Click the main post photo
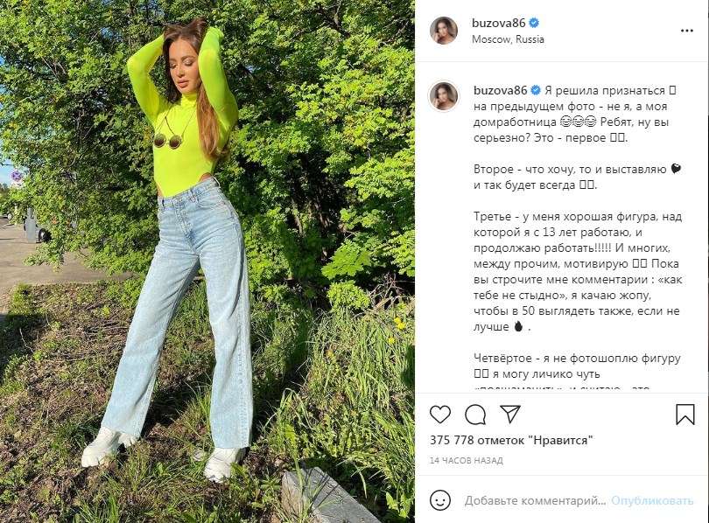 click(x=207, y=261)
